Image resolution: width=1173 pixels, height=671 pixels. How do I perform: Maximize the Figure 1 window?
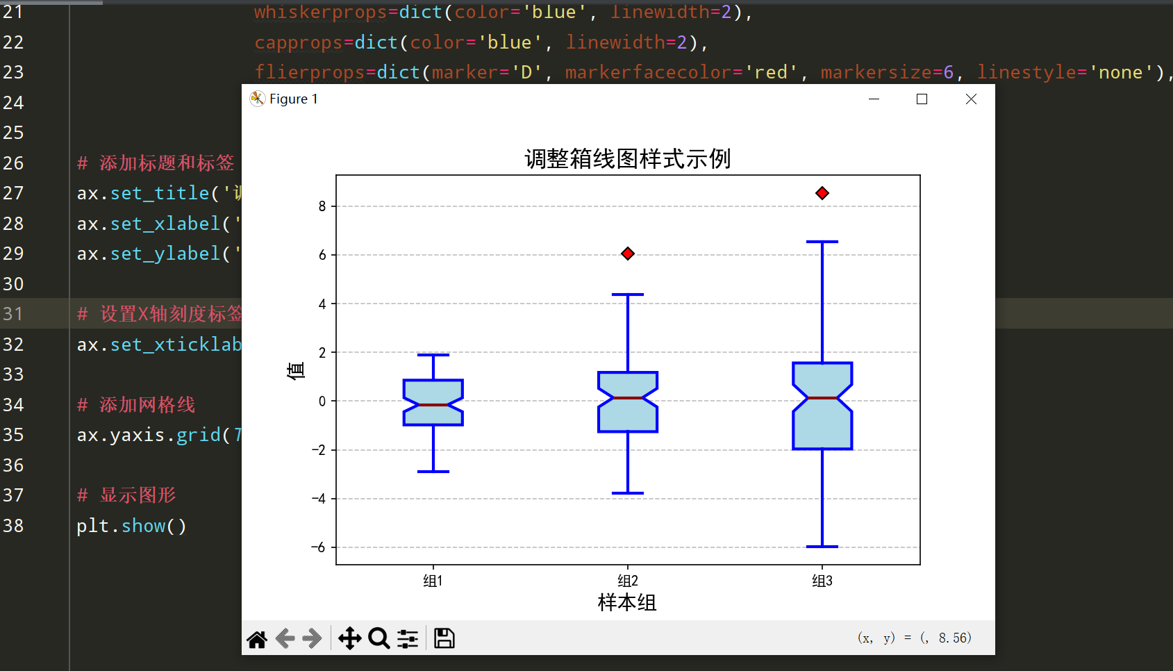point(922,99)
